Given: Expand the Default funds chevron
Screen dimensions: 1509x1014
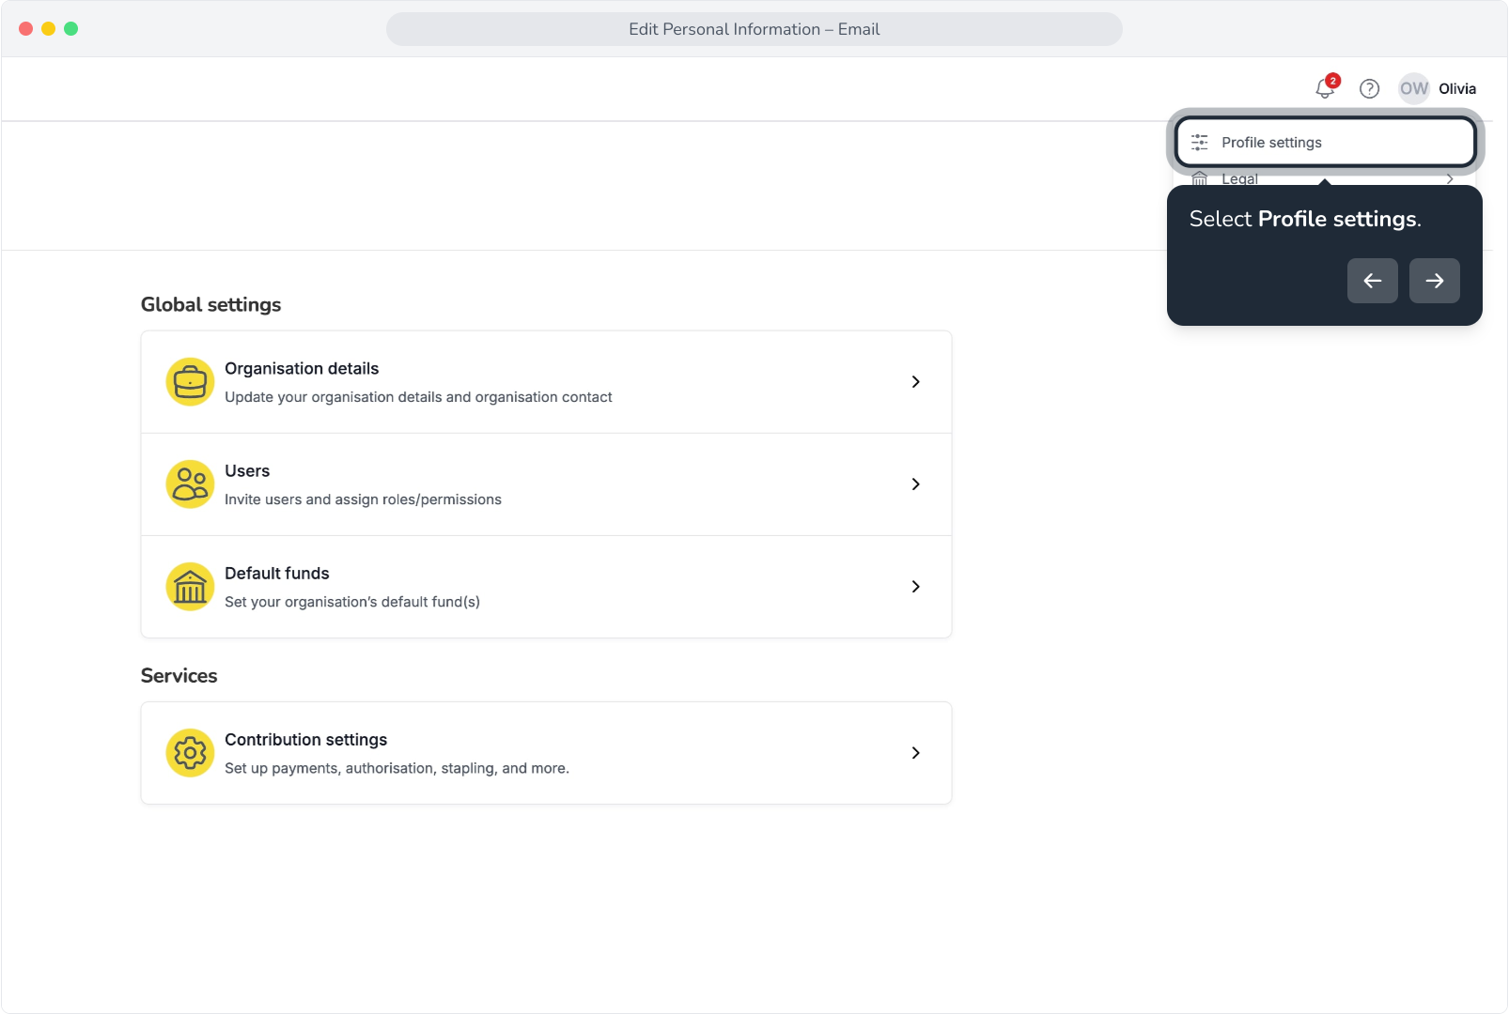Looking at the screenshot, I should 915,587.
